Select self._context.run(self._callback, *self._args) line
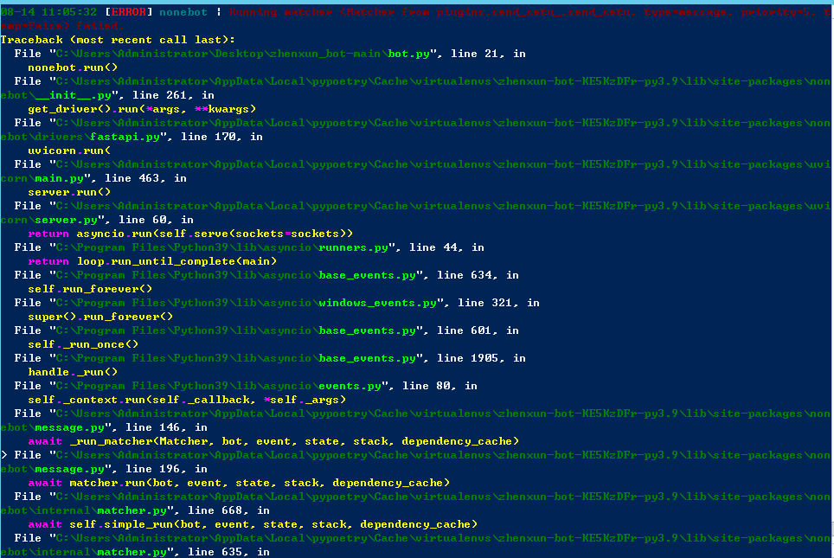The width and height of the screenshot is (834, 558). point(187,400)
